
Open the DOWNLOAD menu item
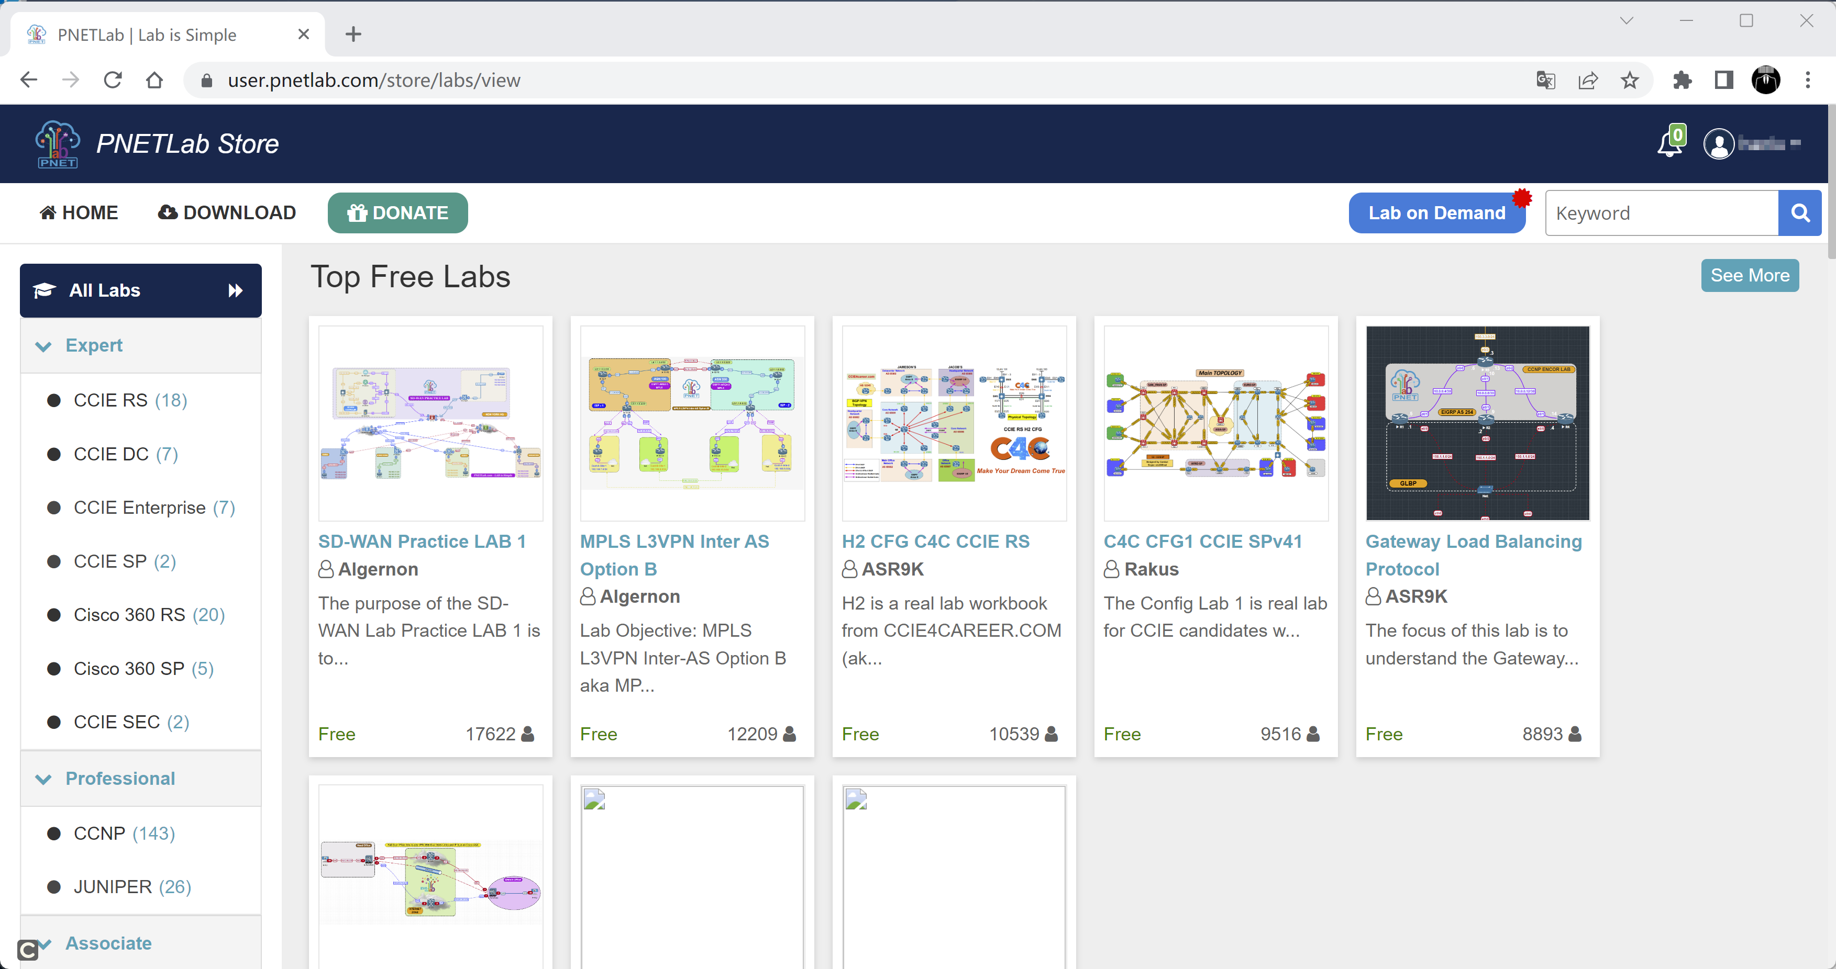coord(227,213)
